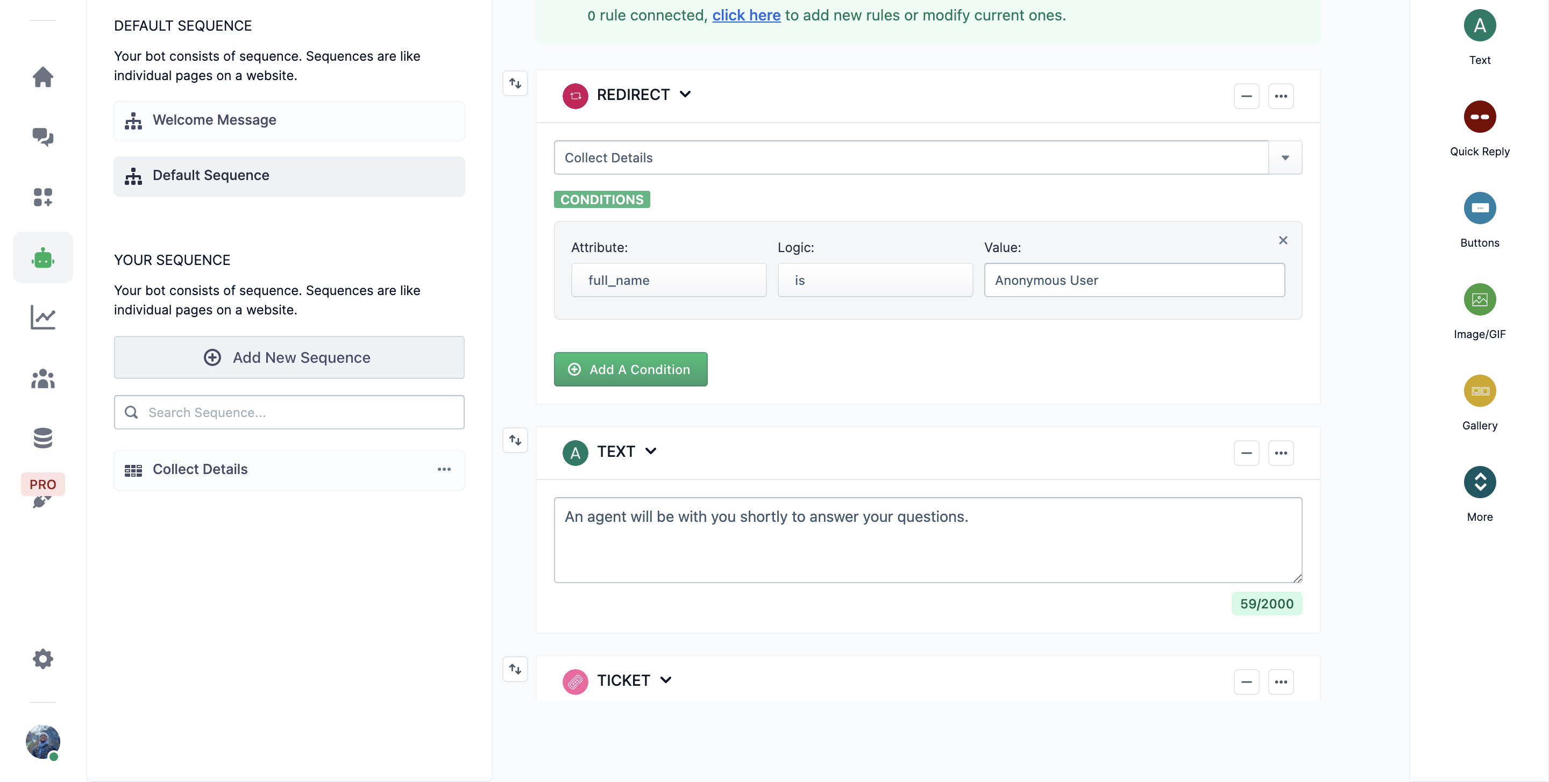Open the analytics chart icon
Image resolution: width=1549 pixels, height=782 pixels.
click(42, 317)
